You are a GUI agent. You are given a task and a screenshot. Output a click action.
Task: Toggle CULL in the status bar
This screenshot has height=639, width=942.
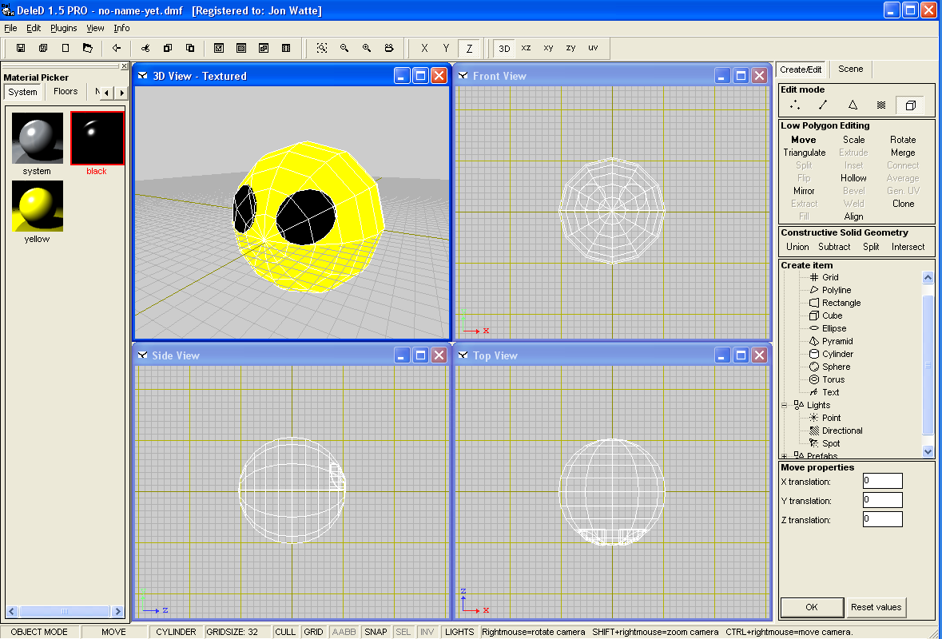point(285,632)
